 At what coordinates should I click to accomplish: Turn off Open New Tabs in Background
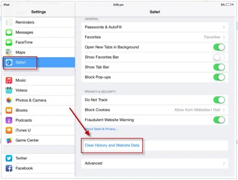(219, 47)
